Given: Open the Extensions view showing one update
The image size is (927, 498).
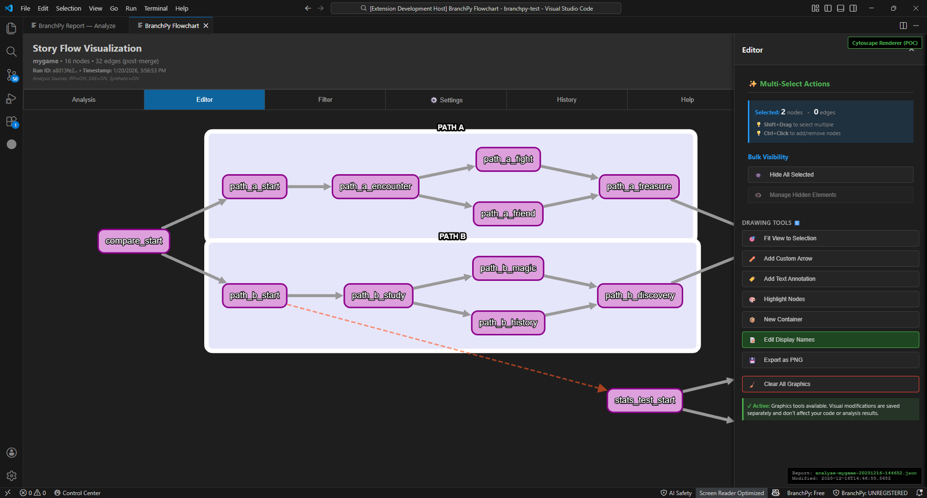Looking at the screenshot, I should 11,121.
